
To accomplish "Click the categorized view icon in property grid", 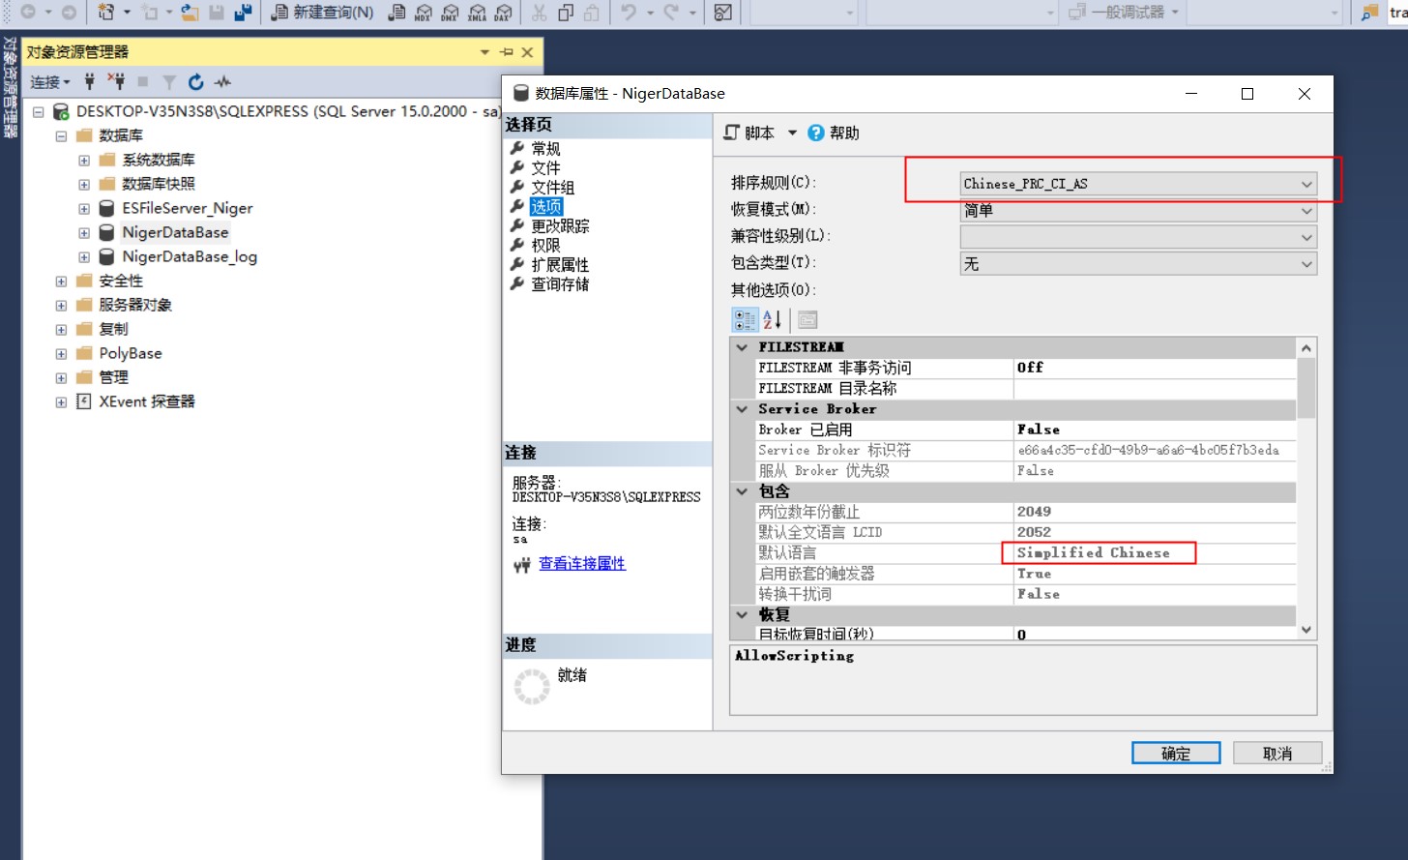I will [x=745, y=319].
